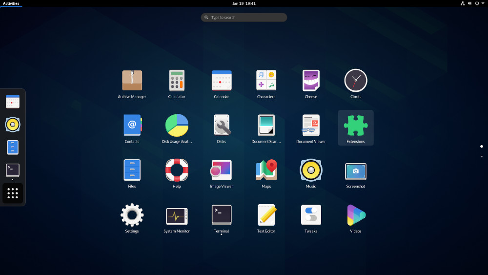Select the first app page indicator dot
This screenshot has height=275, width=488.
point(482,147)
